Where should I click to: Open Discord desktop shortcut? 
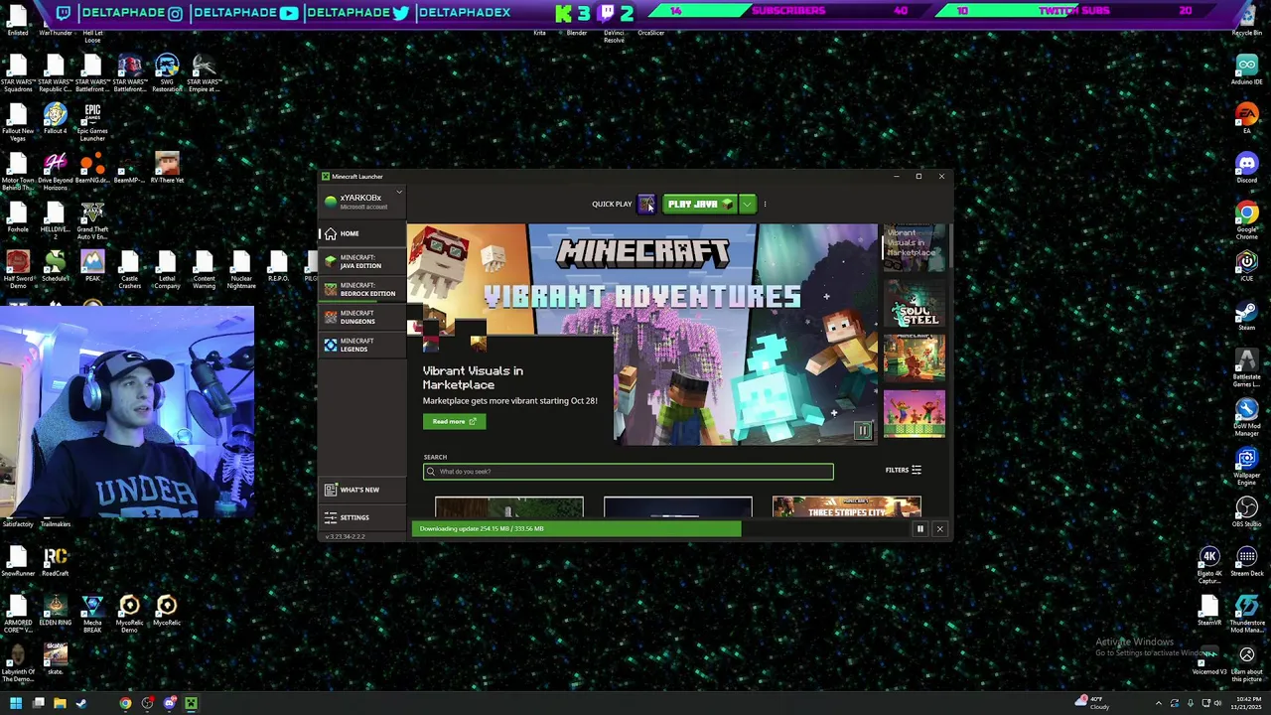coord(1246,168)
